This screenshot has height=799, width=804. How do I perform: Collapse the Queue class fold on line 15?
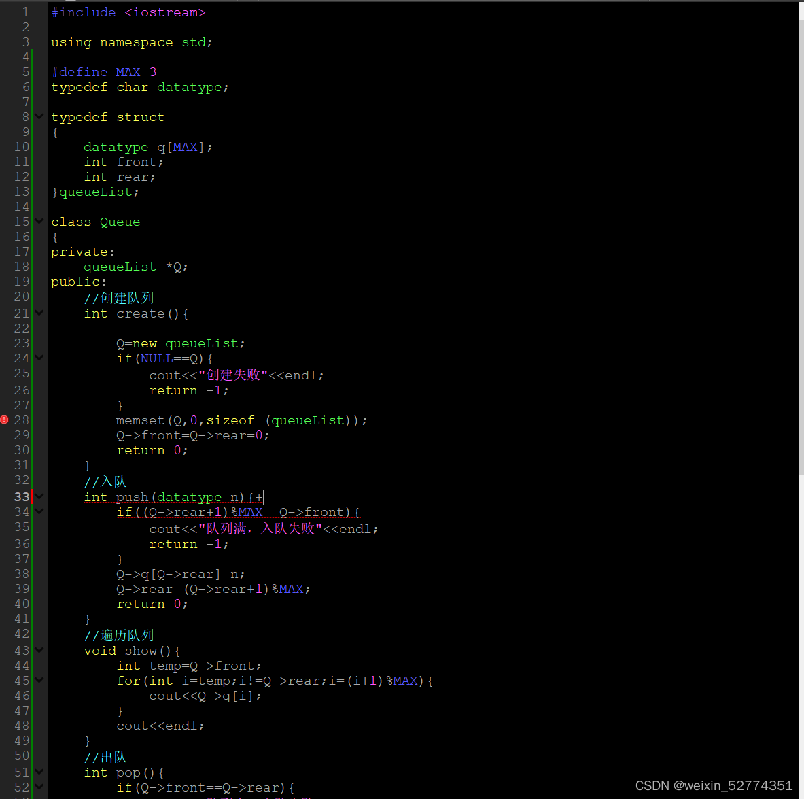point(39,221)
